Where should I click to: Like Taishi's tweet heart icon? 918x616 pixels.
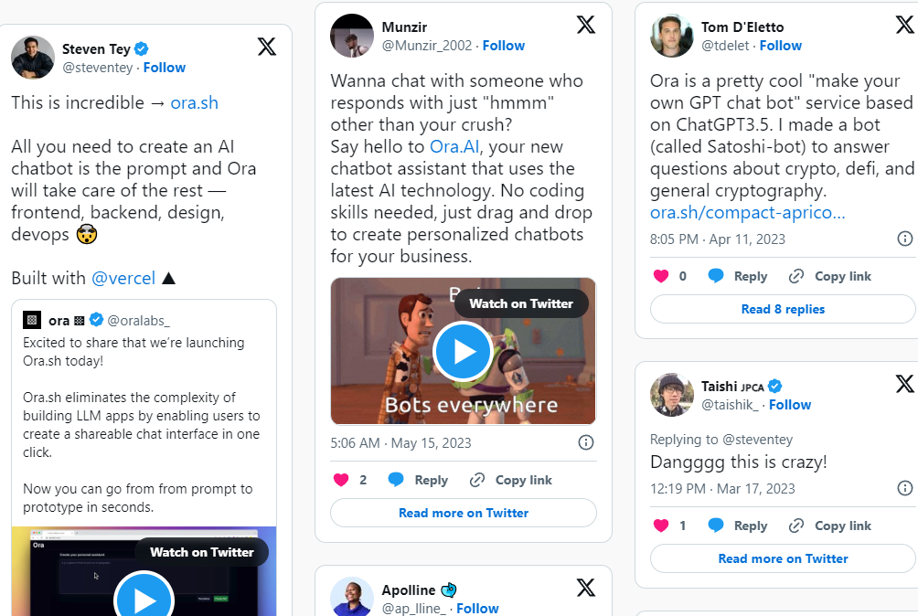coord(661,526)
